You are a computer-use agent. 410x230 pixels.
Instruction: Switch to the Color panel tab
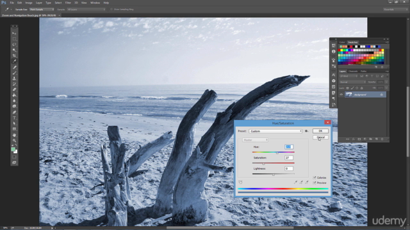pyautogui.click(x=342, y=42)
